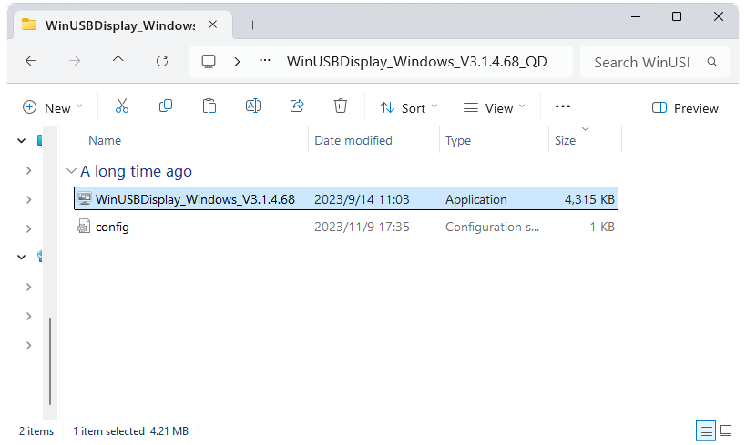Open the New item dropdown
This screenshot has height=445, width=746.
pos(53,107)
